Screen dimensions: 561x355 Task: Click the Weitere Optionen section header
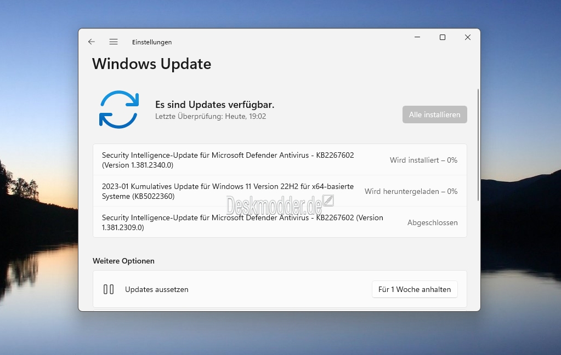coord(124,261)
